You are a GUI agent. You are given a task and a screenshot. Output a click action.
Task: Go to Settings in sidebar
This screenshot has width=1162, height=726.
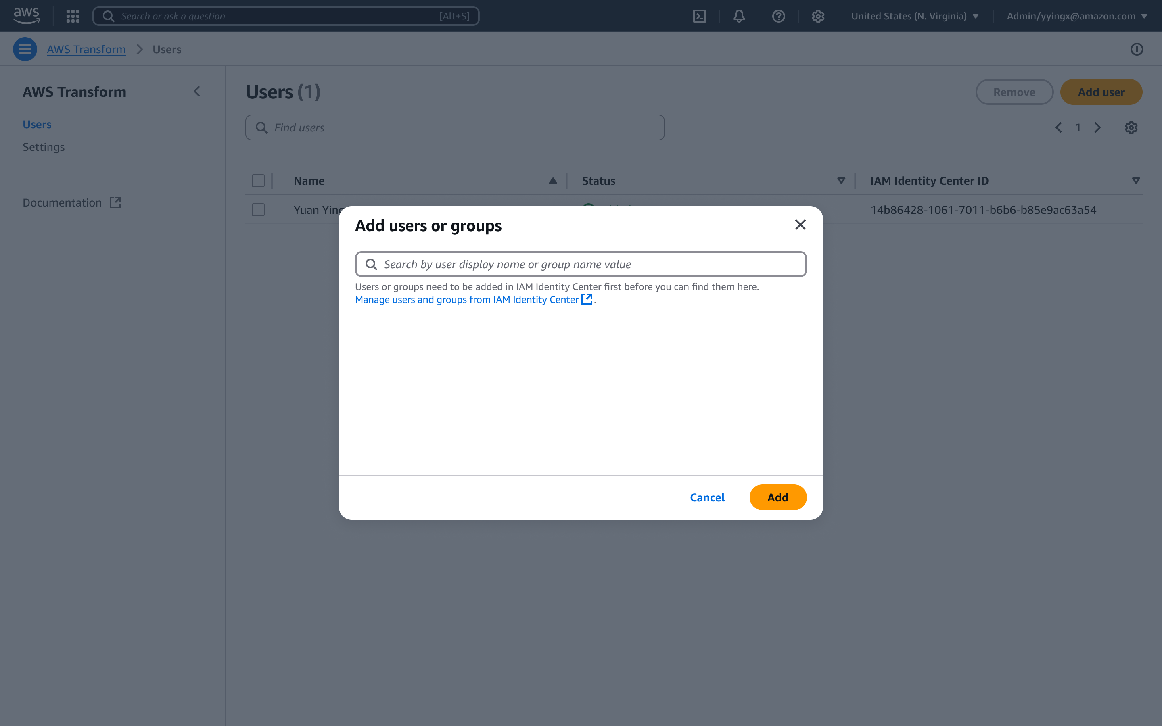coord(44,147)
